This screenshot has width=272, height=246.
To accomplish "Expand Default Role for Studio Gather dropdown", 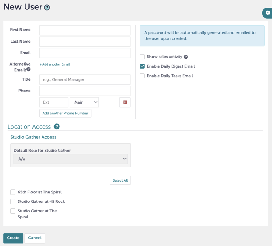I will tap(70, 159).
